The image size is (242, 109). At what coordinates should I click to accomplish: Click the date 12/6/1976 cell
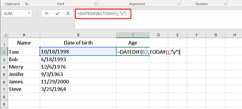[x=78, y=67]
